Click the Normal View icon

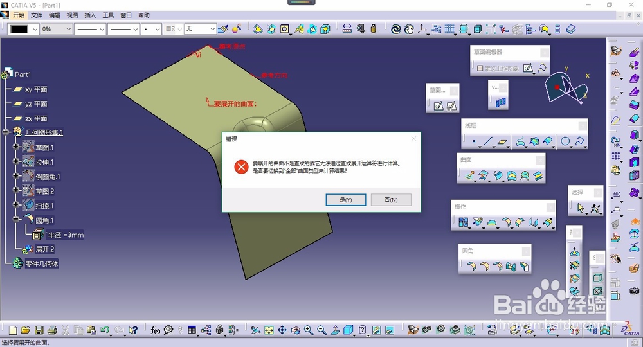(x=335, y=330)
